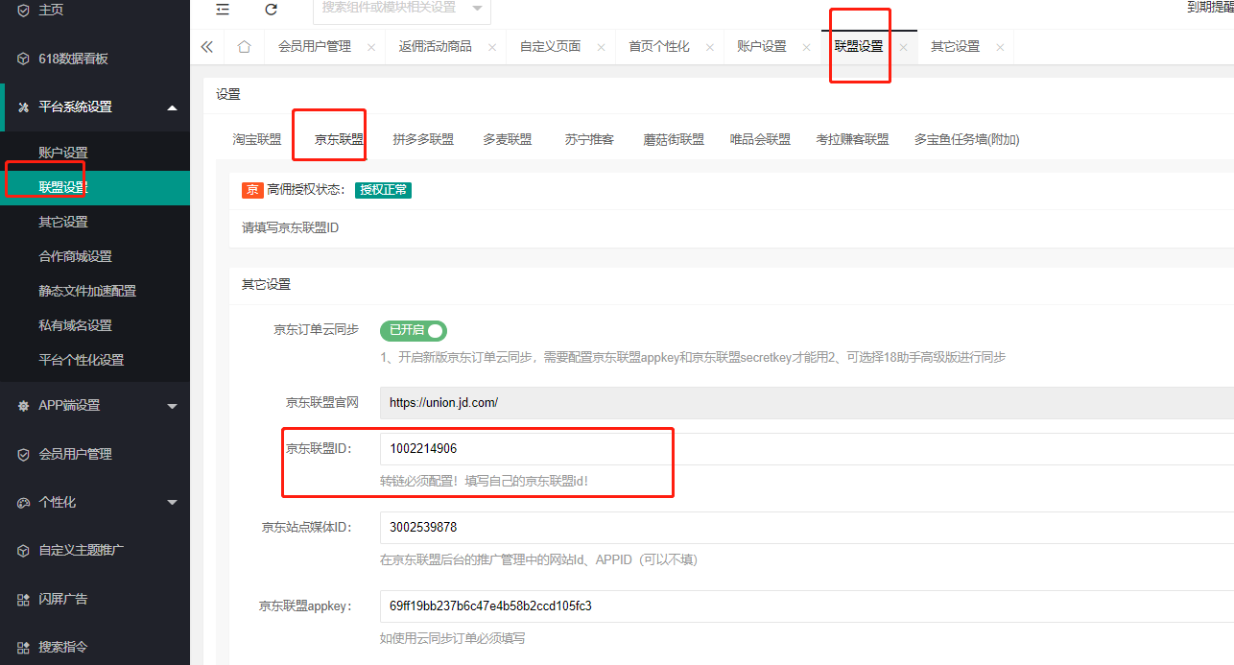Switch to the 账户设置 tab
This screenshot has height=665, width=1234.
point(762,46)
